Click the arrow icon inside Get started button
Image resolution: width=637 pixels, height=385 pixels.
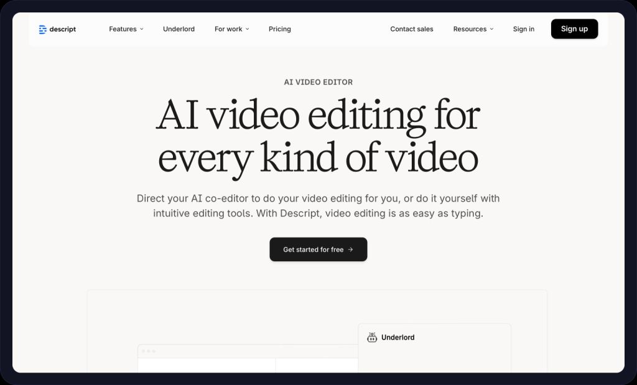point(351,249)
